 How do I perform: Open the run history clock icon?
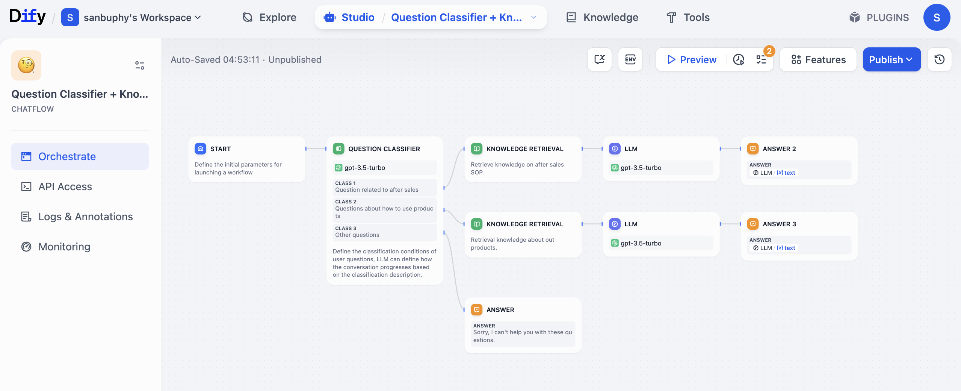click(x=738, y=59)
